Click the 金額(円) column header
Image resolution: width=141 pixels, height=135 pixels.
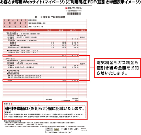[72, 30]
